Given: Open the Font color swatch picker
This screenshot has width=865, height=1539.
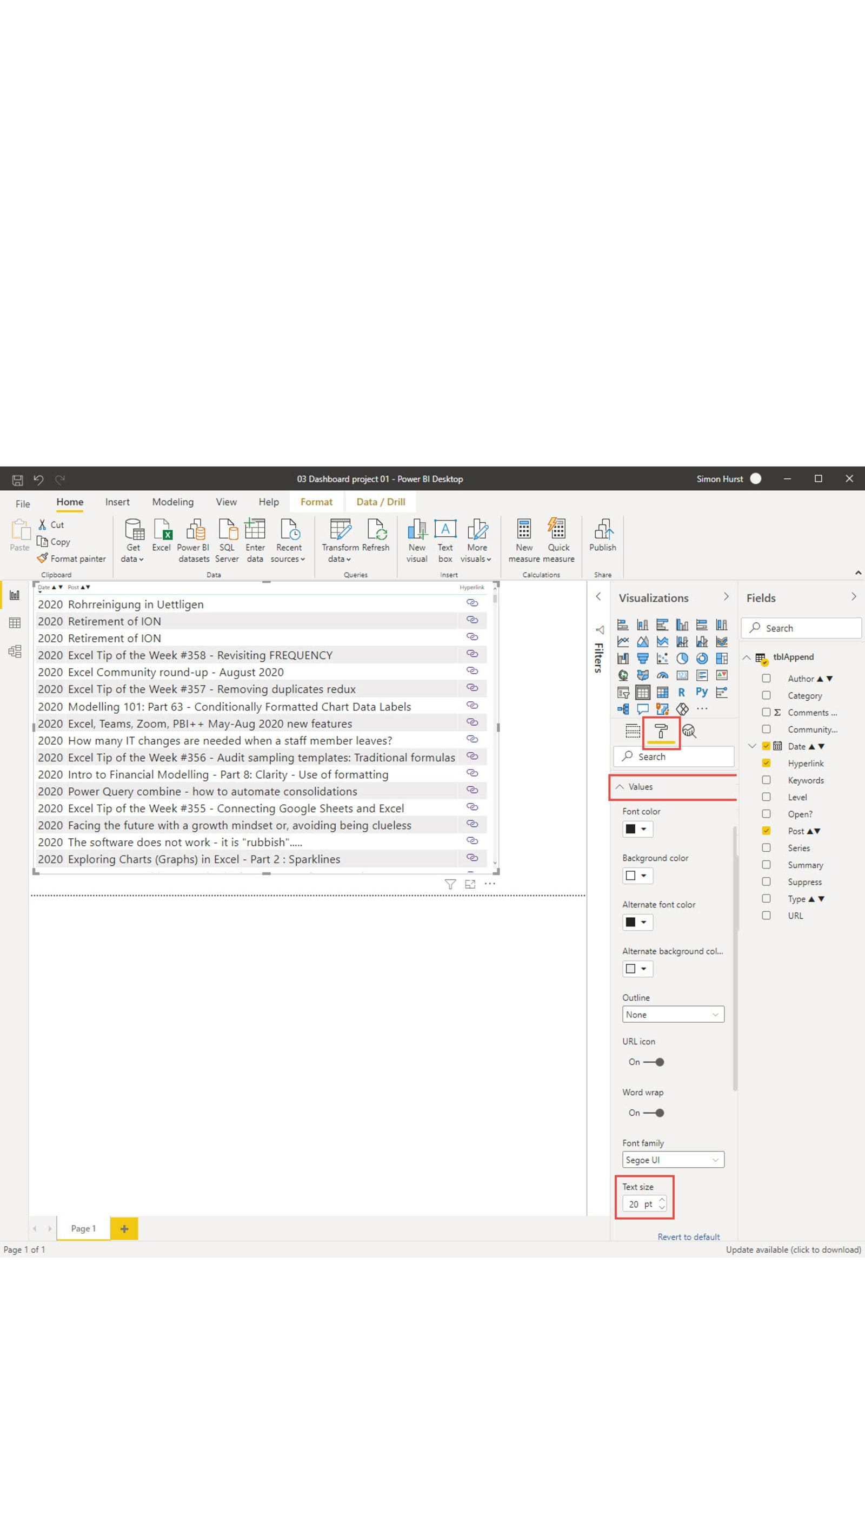Looking at the screenshot, I should (636, 828).
